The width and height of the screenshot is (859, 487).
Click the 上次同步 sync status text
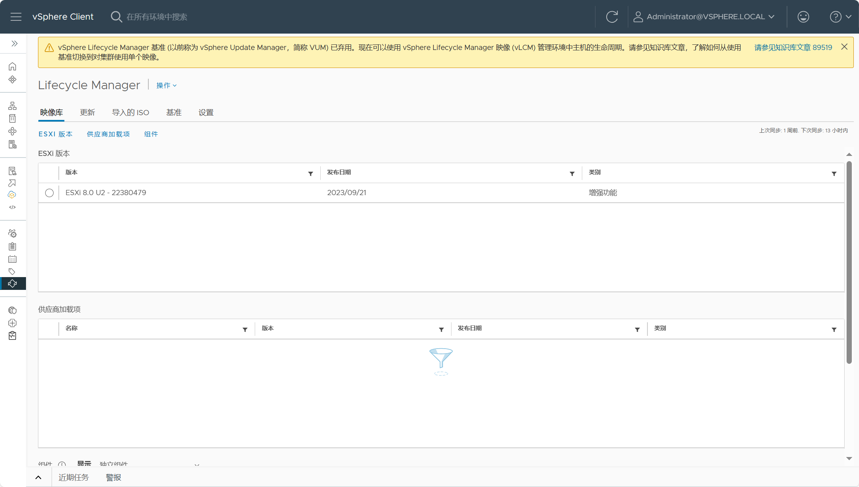tap(803, 131)
